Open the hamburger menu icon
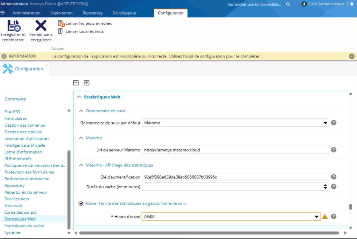Viewport: 357px width, 239px height. (x=3, y=13)
